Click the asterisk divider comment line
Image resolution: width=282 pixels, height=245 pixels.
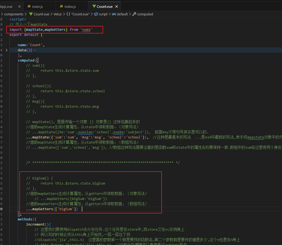(x=103, y=163)
